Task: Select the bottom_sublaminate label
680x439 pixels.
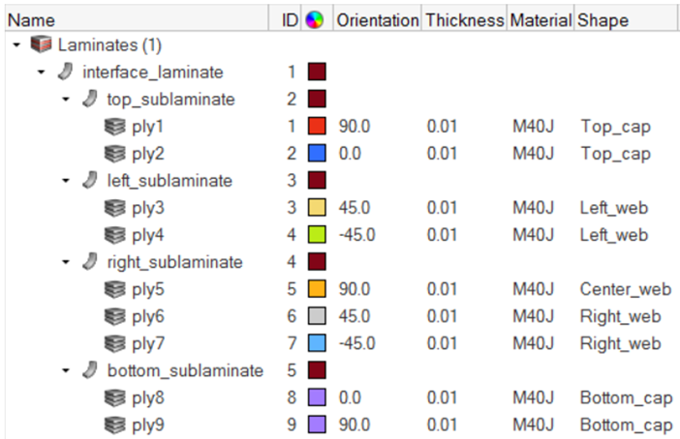Action: tap(185, 371)
